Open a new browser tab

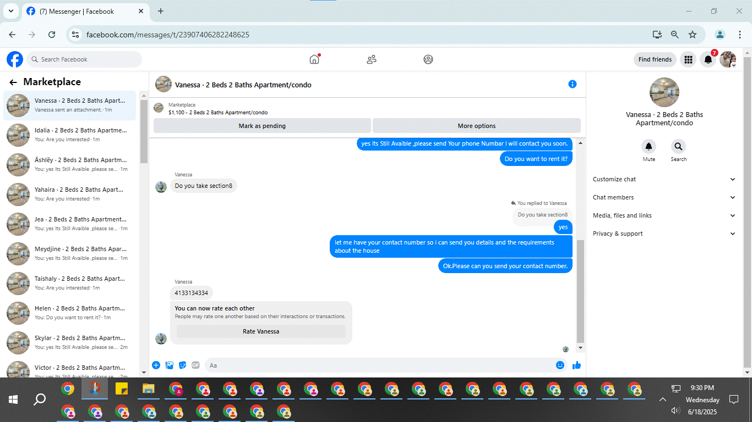(x=161, y=11)
